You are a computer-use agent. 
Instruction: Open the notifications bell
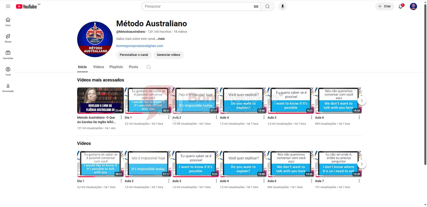coord(401,6)
